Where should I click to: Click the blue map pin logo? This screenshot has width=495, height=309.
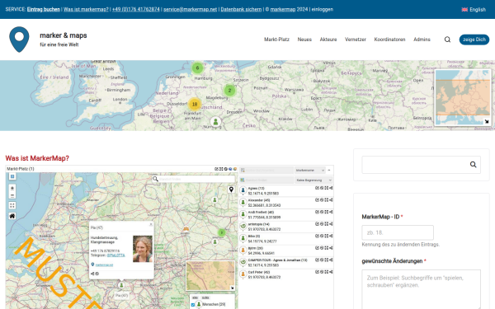click(19, 40)
